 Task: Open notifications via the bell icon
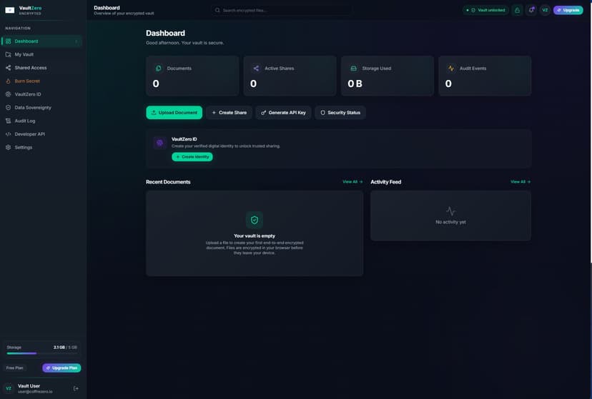click(531, 10)
